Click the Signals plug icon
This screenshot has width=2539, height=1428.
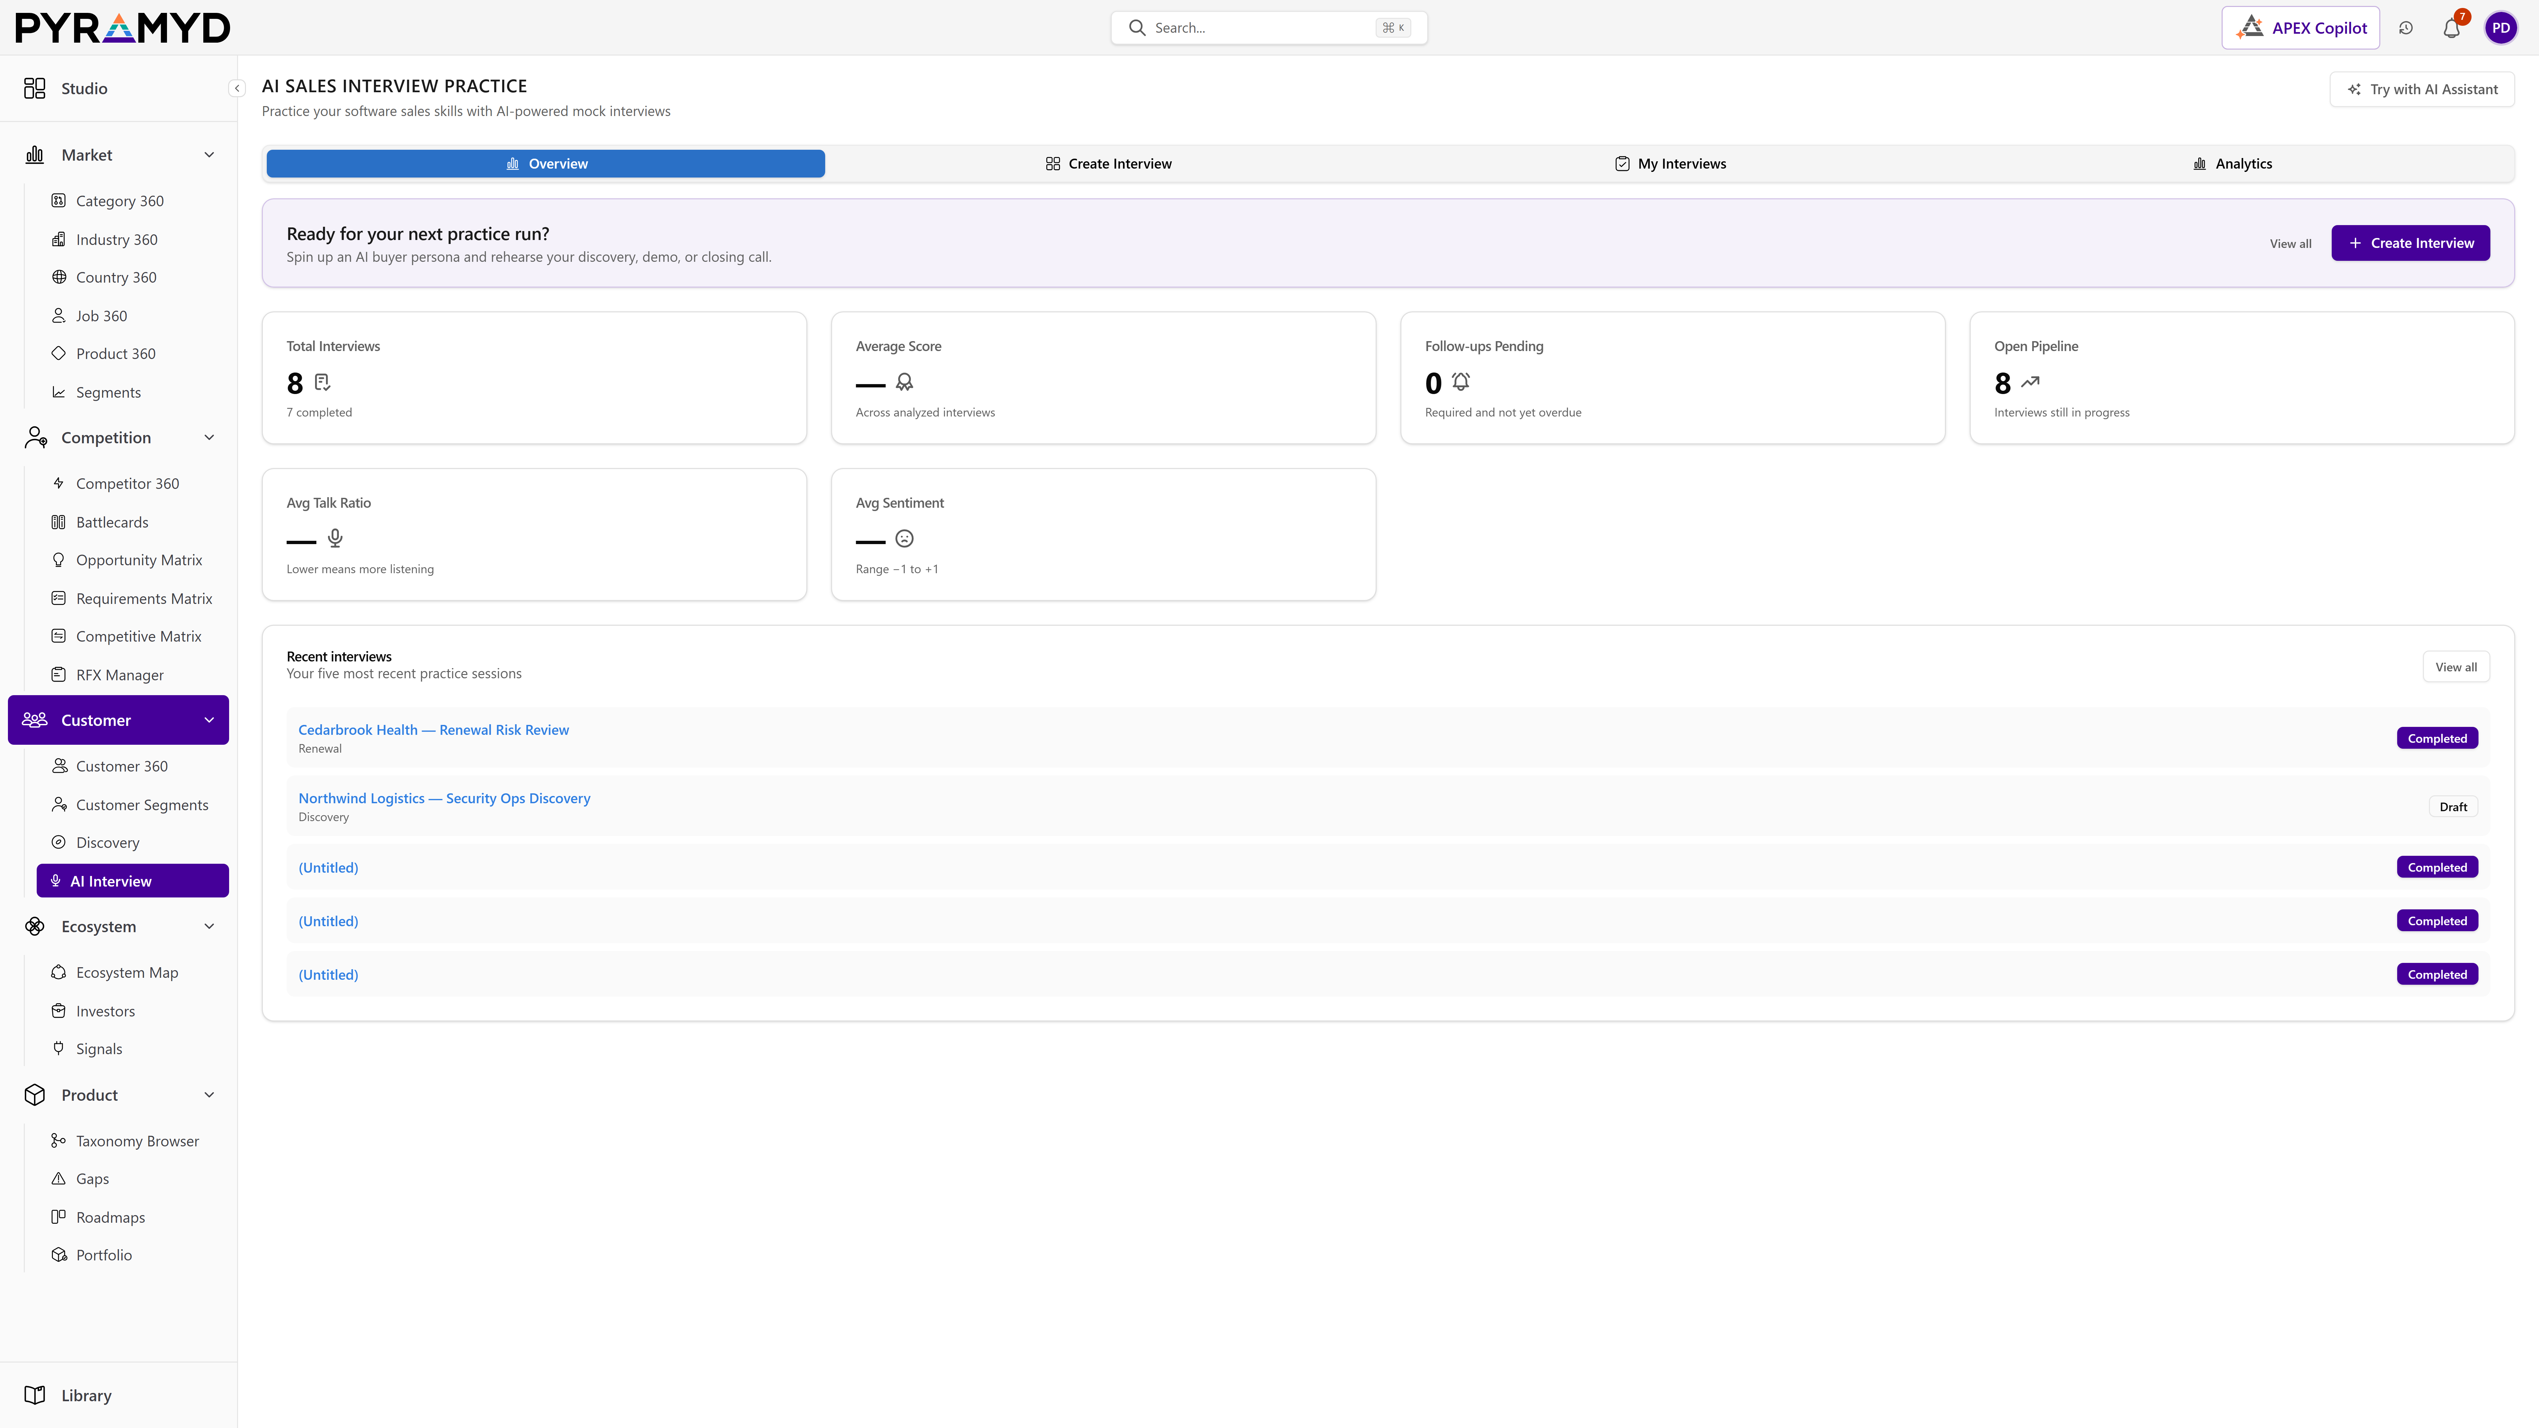59,1049
